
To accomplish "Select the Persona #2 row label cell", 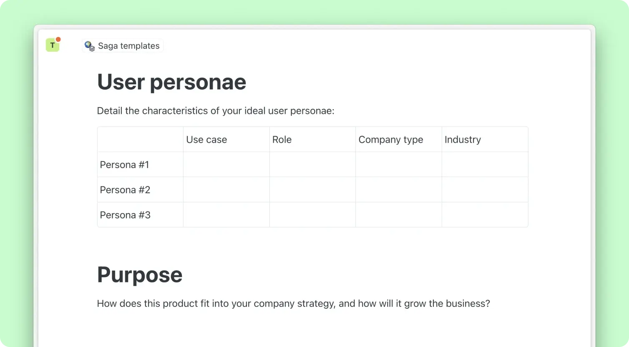I will coord(140,190).
